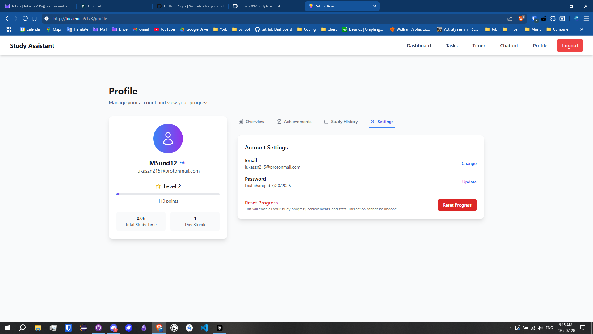Expand the bookmarks overflow chevron
The width and height of the screenshot is (593, 334).
tap(582, 29)
